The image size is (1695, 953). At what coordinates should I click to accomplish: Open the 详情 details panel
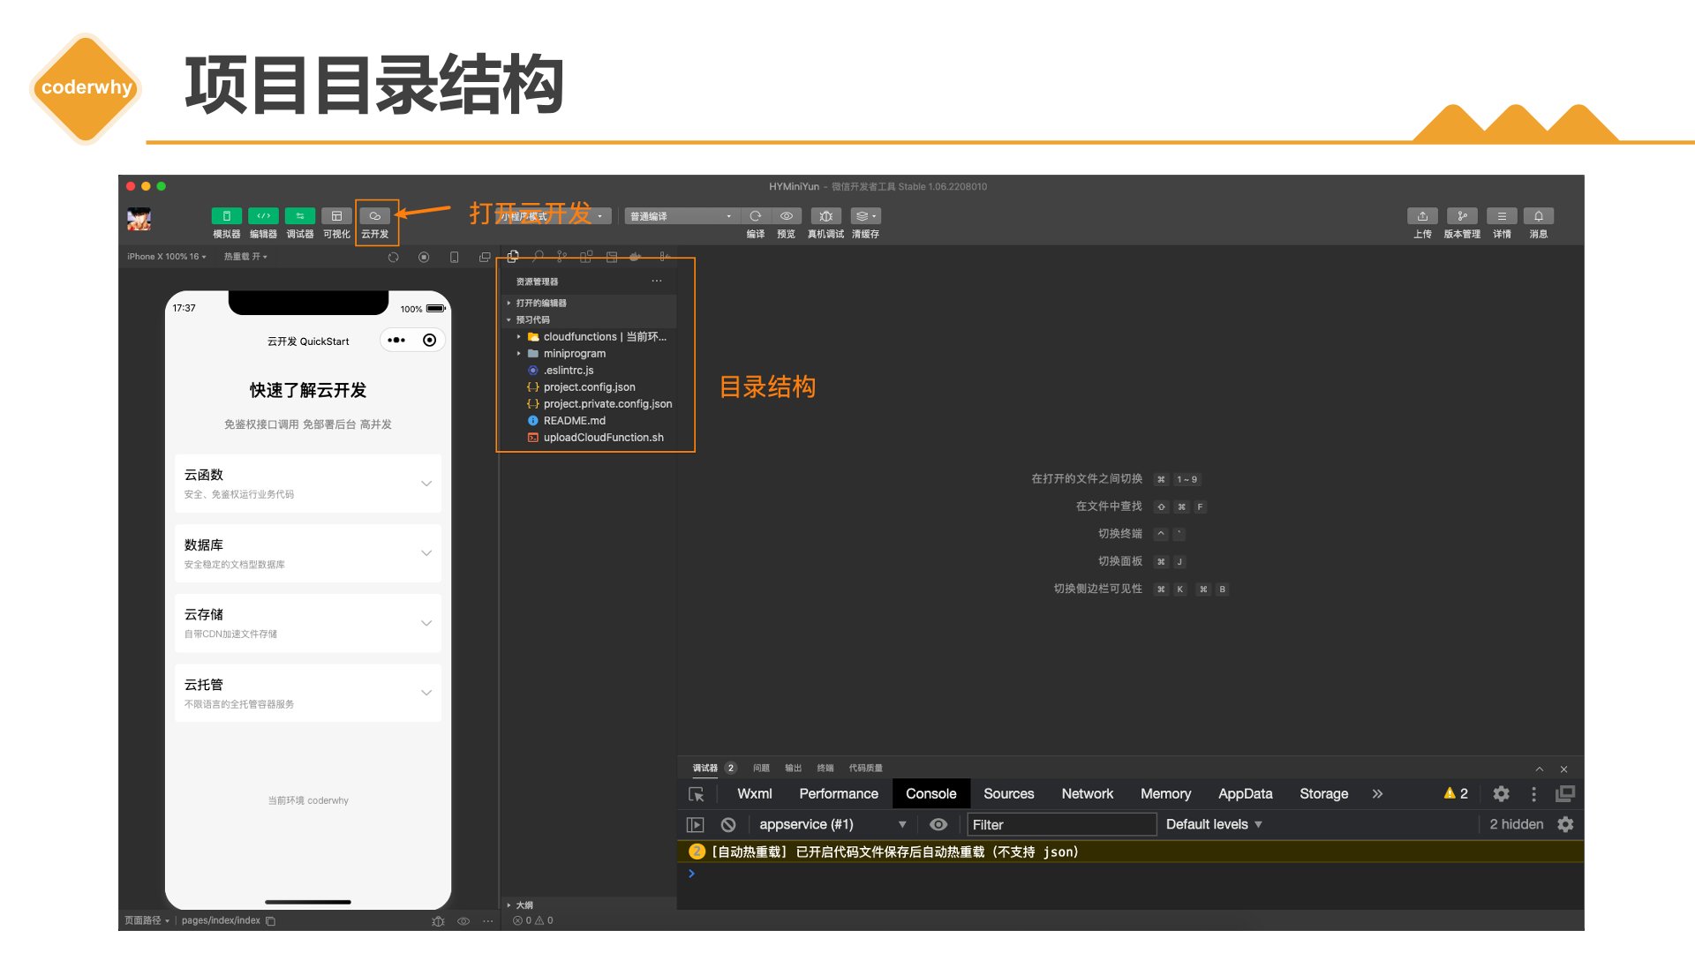[x=1502, y=216]
